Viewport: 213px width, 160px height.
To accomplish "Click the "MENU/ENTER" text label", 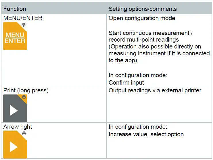I will 23,18.
